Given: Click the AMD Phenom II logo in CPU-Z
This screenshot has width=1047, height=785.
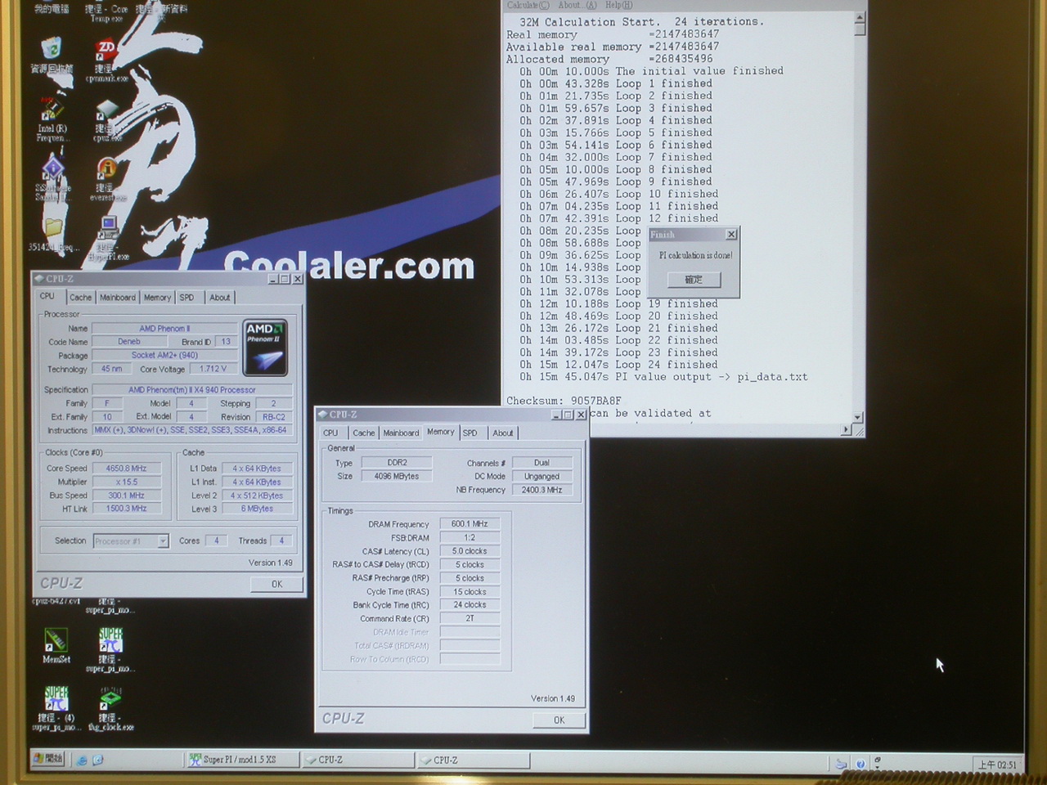Looking at the screenshot, I should click(x=265, y=347).
